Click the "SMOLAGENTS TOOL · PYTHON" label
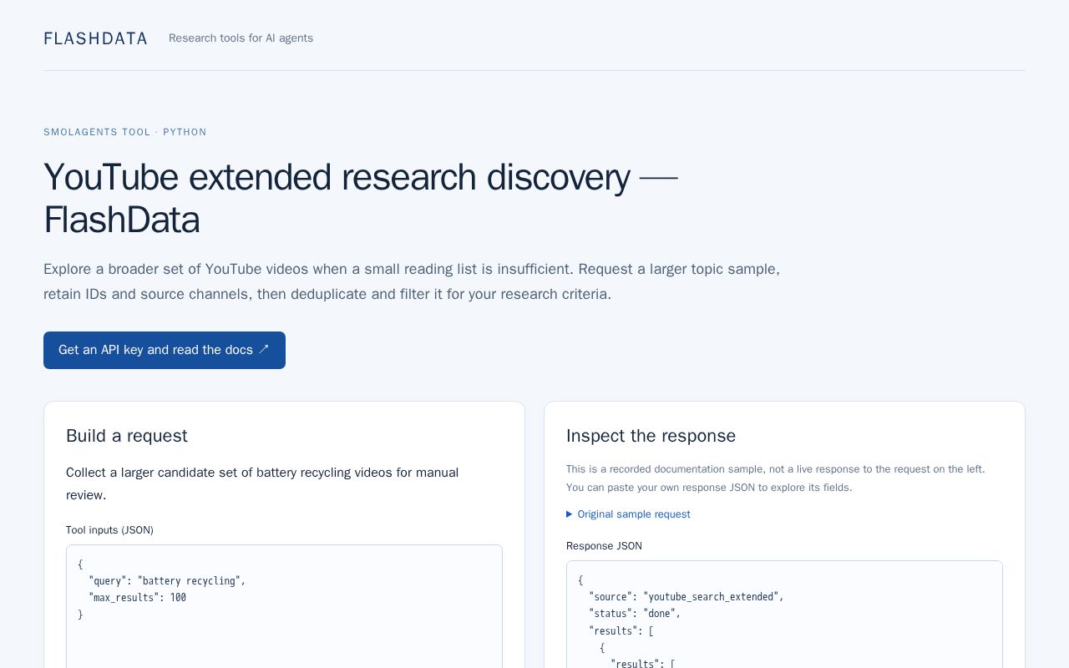The width and height of the screenshot is (1069, 668). click(x=125, y=132)
